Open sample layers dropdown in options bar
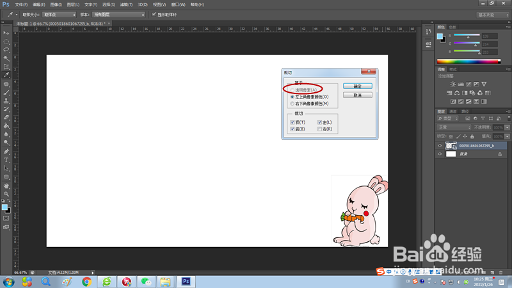The height and width of the screenshot is (288, 512). (x=118, y=15)
